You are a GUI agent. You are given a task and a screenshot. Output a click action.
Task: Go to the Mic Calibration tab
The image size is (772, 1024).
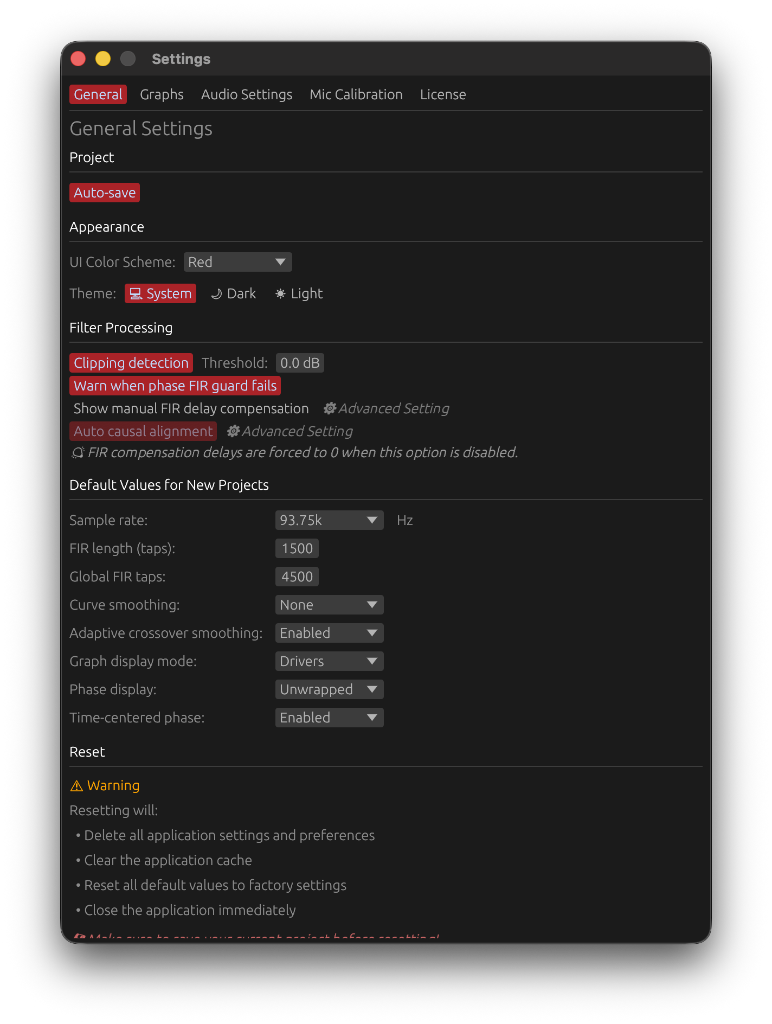click(x=356, y=94)
